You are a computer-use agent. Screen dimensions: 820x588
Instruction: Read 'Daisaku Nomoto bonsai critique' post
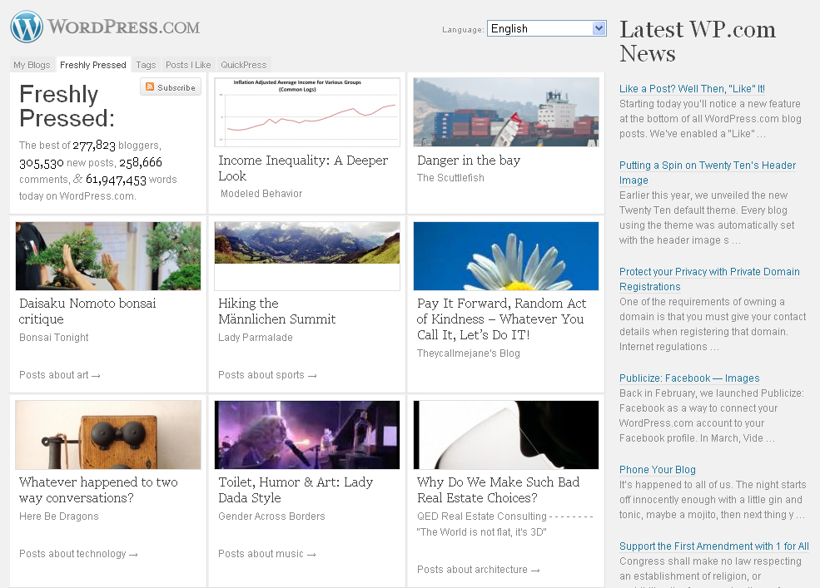point(87,311)
